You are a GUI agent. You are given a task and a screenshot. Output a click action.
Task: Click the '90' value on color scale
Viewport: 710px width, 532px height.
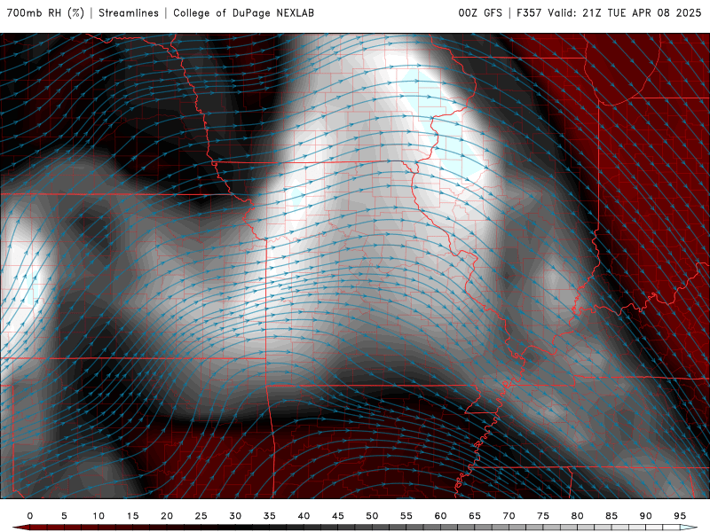[x=646, y=516]
